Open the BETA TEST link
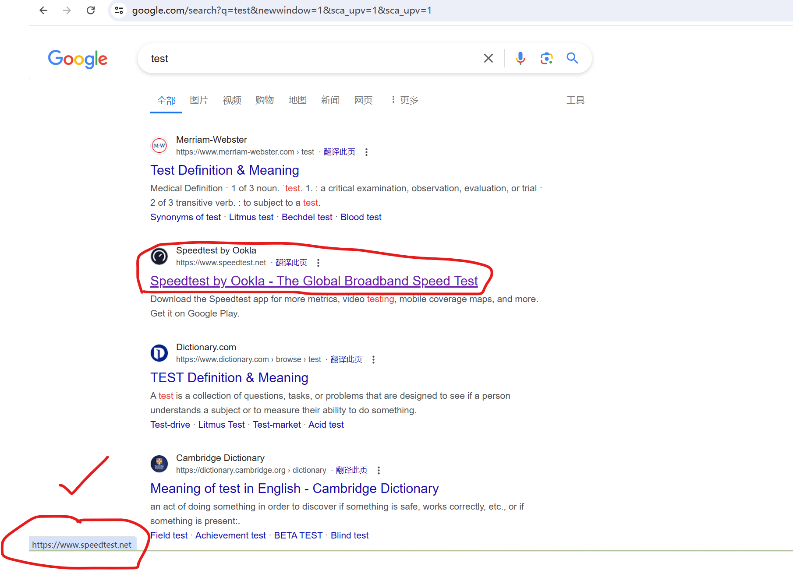793x570 pixels. [298, 535]
